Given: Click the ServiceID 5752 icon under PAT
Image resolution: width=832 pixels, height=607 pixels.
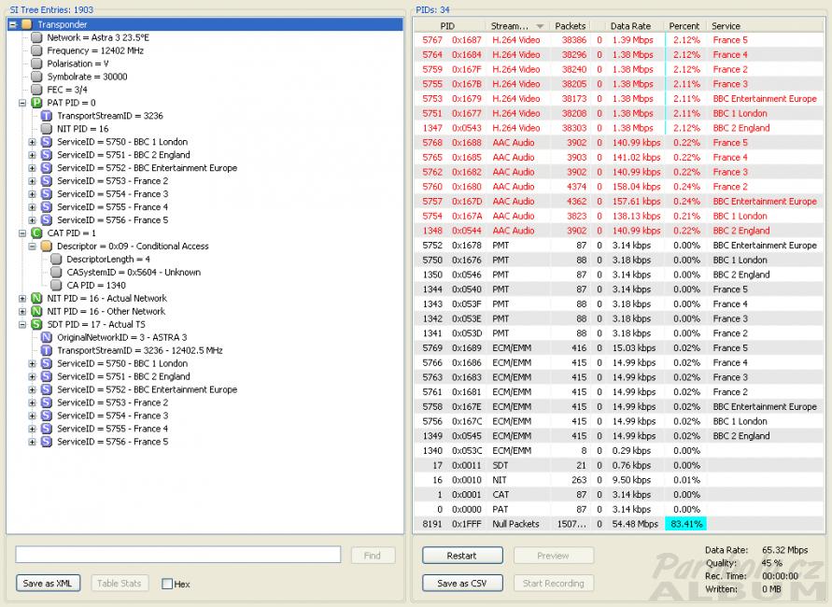Looking at the screenshot, I should [47, 168].
